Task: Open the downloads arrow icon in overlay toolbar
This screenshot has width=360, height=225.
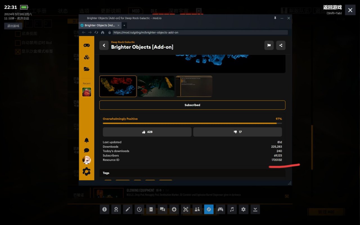Action: [174, 209]
